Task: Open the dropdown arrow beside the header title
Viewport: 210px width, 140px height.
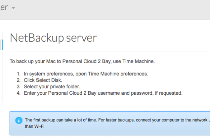Action: coord(13,8)
